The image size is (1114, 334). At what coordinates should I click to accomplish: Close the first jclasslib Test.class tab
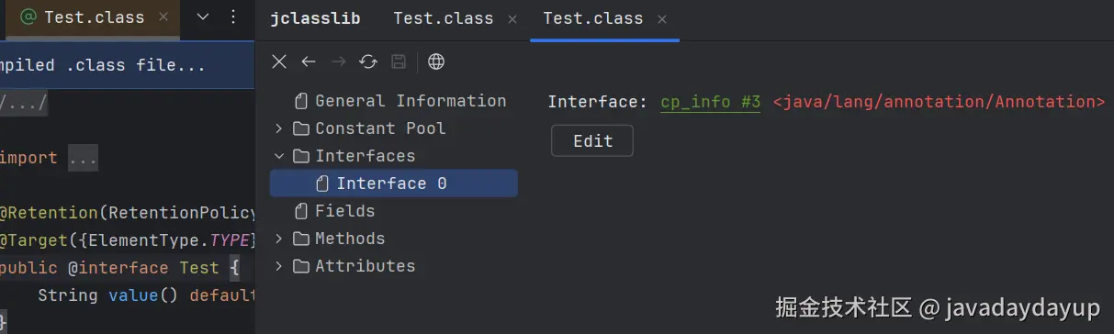pos(512,19)
